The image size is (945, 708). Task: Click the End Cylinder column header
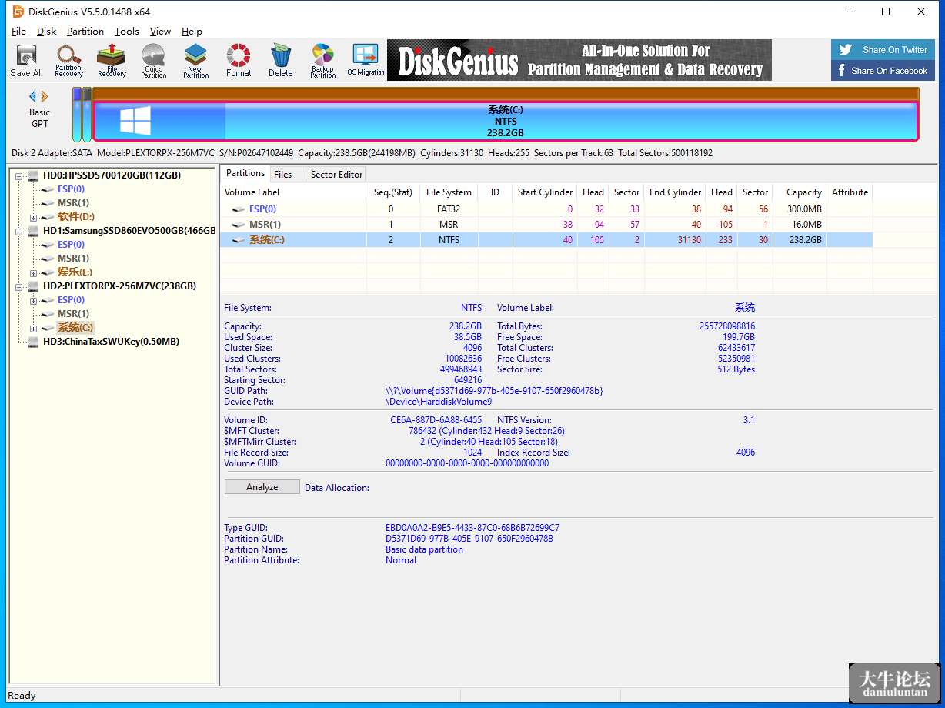(x=675, y=192)
